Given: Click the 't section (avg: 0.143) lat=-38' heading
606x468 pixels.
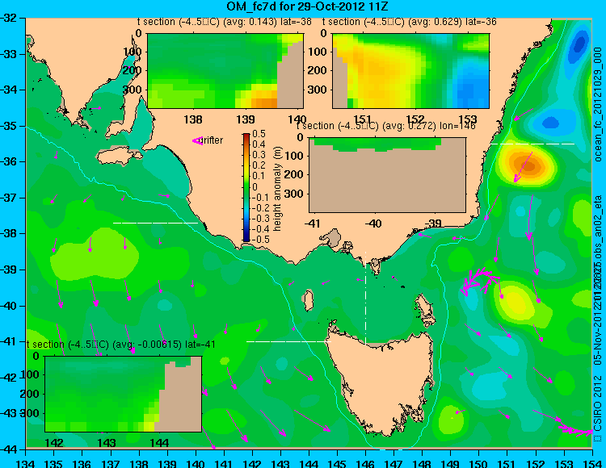Looking at the screenshot, I should coord(224,22).
